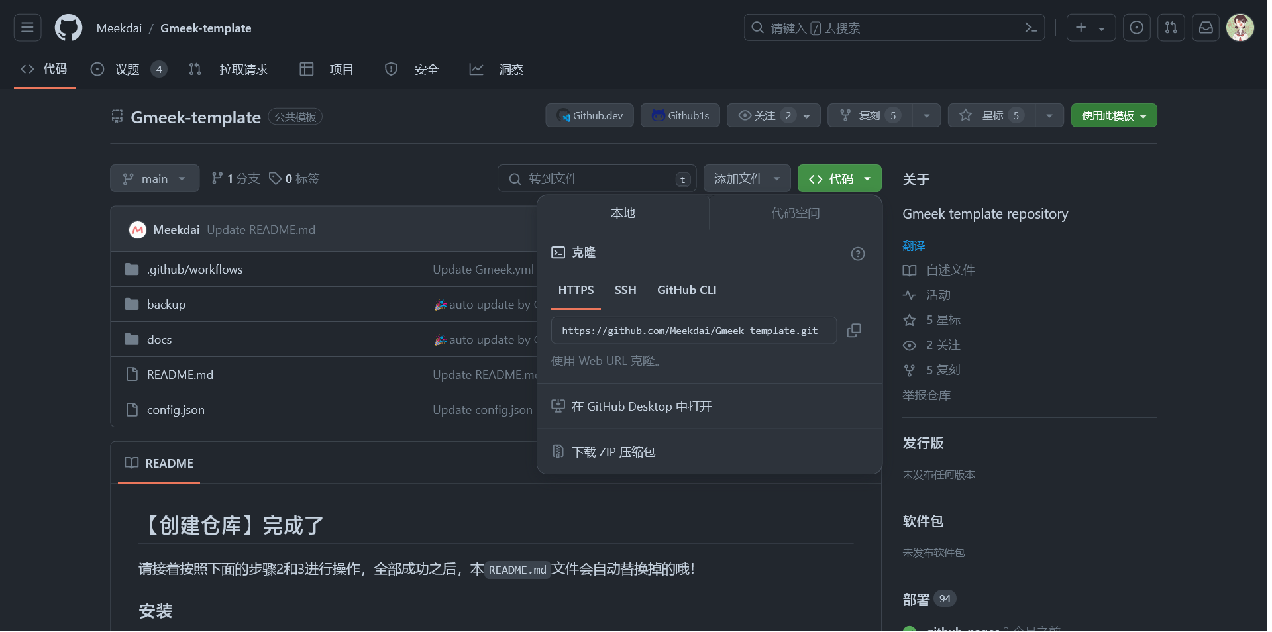The image size is (1272, 632).
Task: Open the 翻译 link in About section
Action: pyautogui.click(x=913, y=245)
